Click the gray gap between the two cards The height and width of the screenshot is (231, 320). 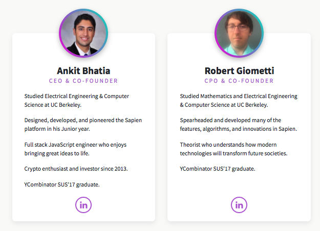pos(161,128)
